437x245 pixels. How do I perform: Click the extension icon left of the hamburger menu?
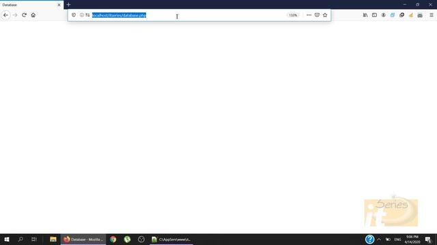pyautogui.click(x=420, y=15)
